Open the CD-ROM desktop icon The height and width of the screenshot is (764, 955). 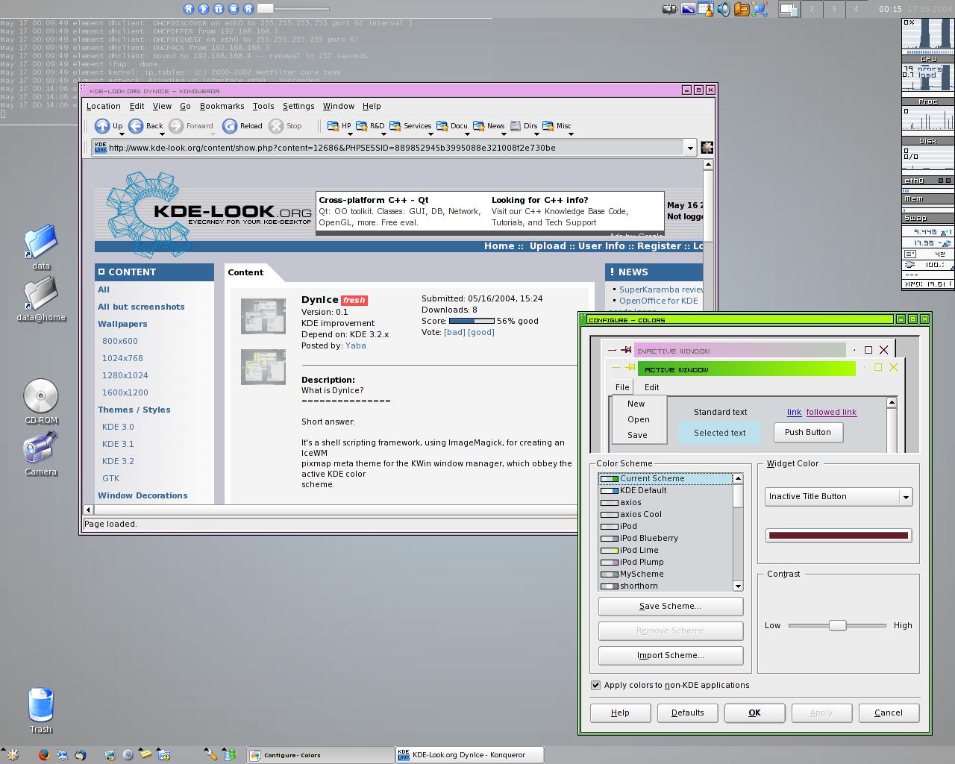click(40, 396)
